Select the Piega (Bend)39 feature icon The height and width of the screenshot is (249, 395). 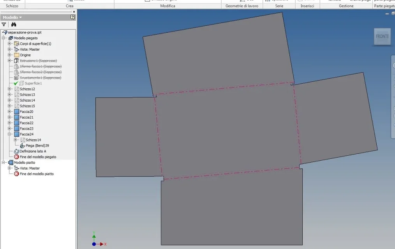pyautogui.click(x=23, y=146)
